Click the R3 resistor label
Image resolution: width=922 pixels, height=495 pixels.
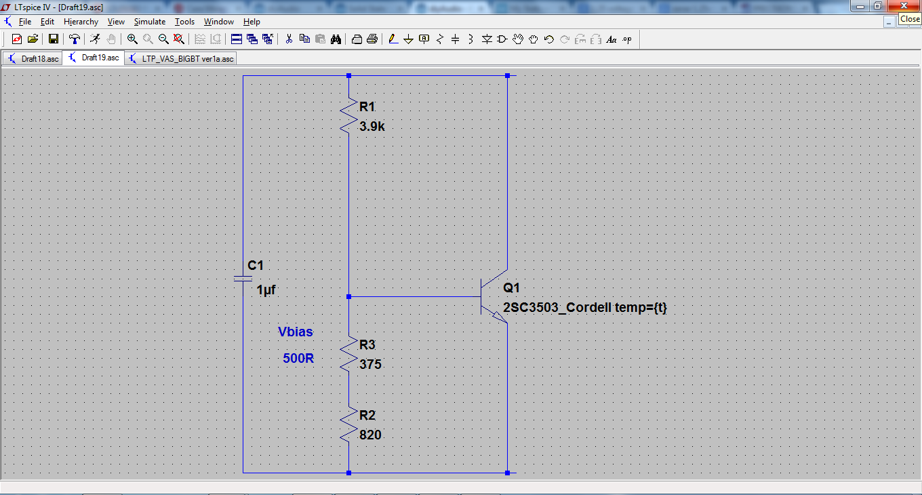(x=367, y=344)
